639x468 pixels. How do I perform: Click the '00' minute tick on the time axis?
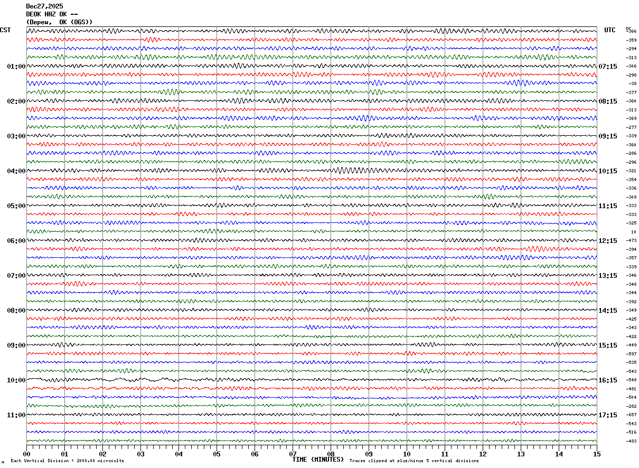(26, 454)
